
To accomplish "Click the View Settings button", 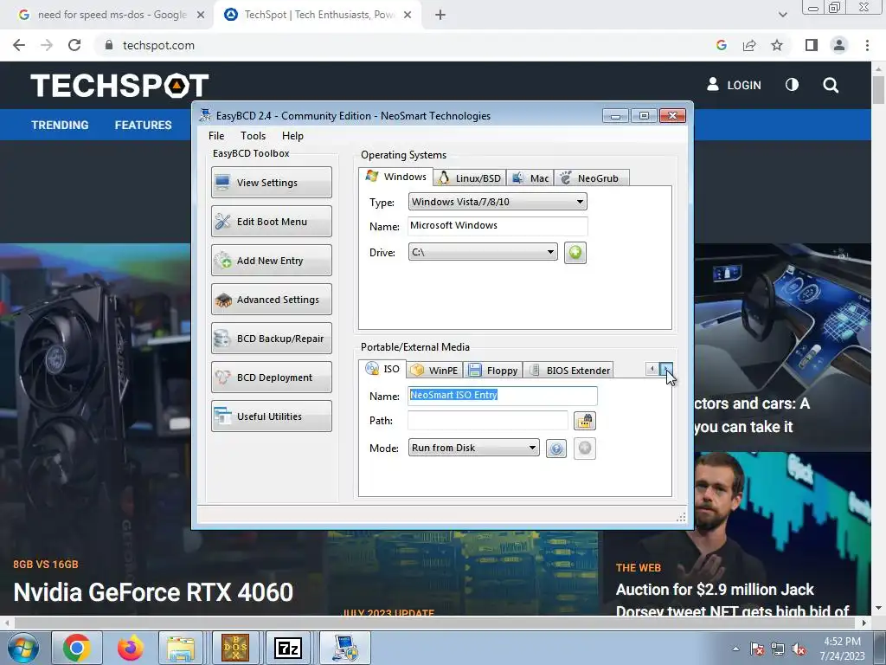I will [x=272, y=182].
